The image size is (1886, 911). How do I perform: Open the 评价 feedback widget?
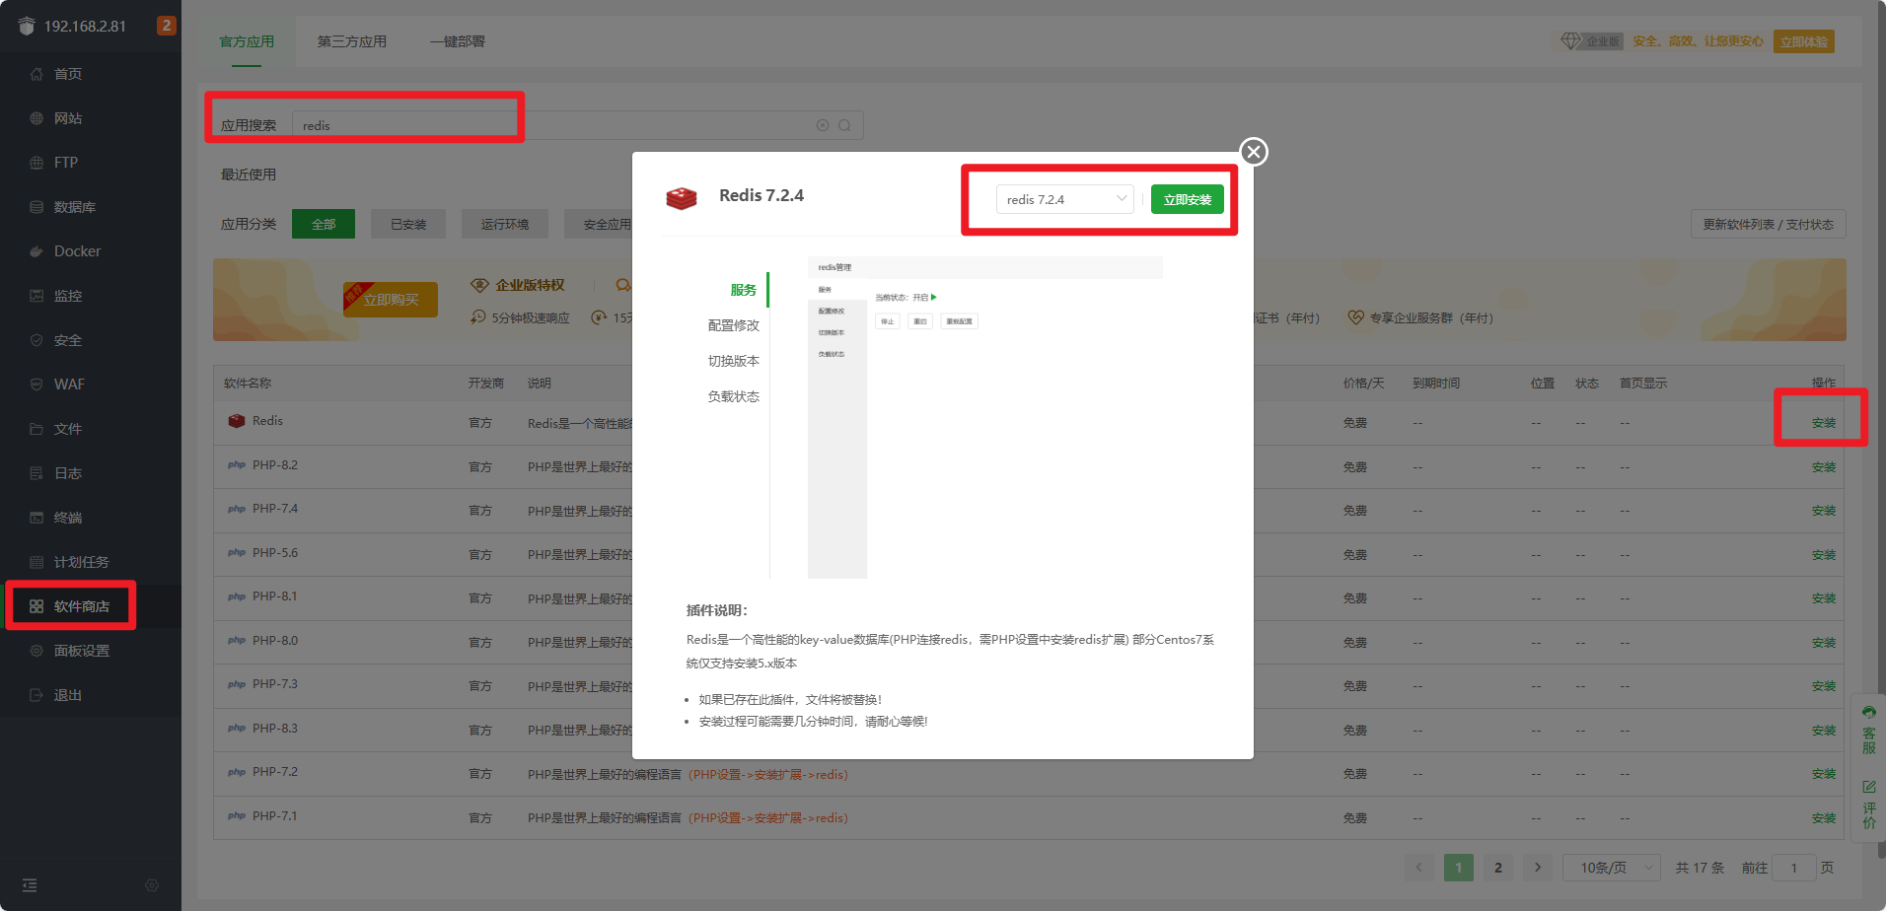click(x=1868, y=805)
